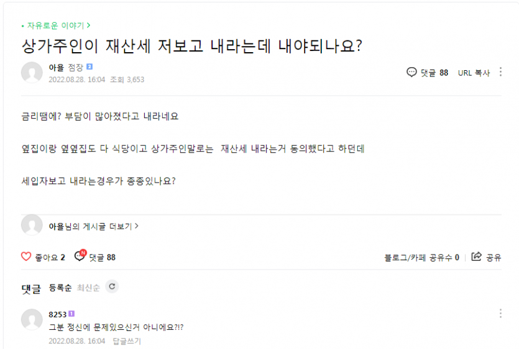Viewport: 519px width, 349px height.
Task: Click the author's profile avatar in header
Action: tap(32, 73)
